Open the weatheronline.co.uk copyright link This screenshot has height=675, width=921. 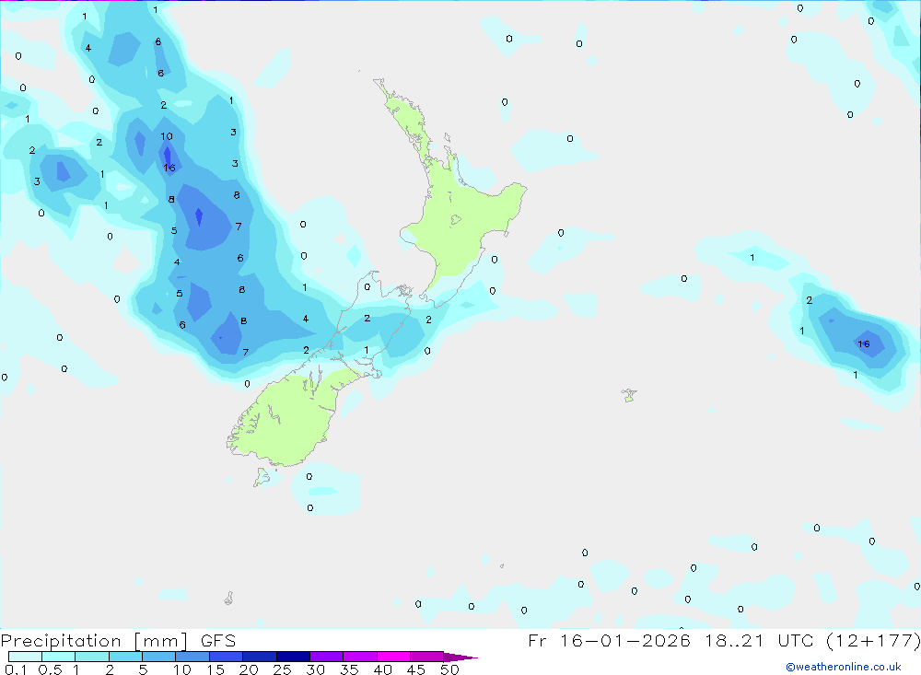pos(844,667)
